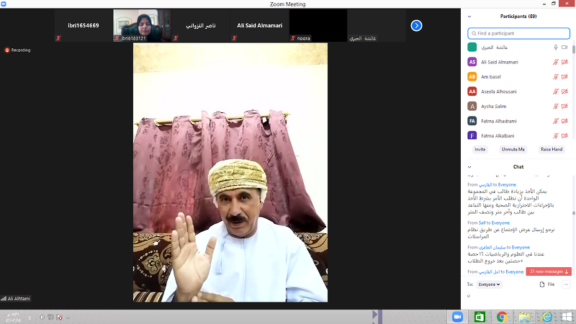Jump to the 31 new messages
Viewport: 576px width, 324px height.
(549, 271)
